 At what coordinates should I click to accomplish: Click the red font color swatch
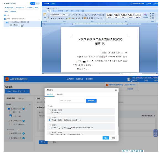(x=73, y=18)
